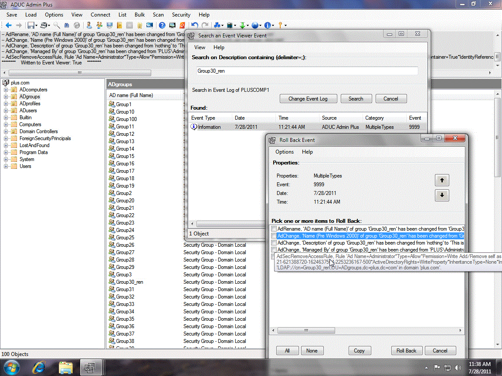Expand the Domain Controllers tree node
This screenshot has width=502, height=376.
click(x=7, y=131)
